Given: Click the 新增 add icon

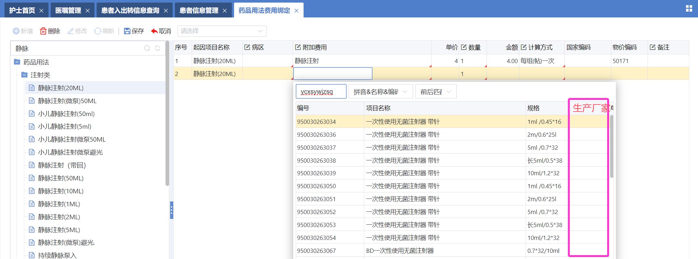Looking at the screenshot, I should (16, 31).
